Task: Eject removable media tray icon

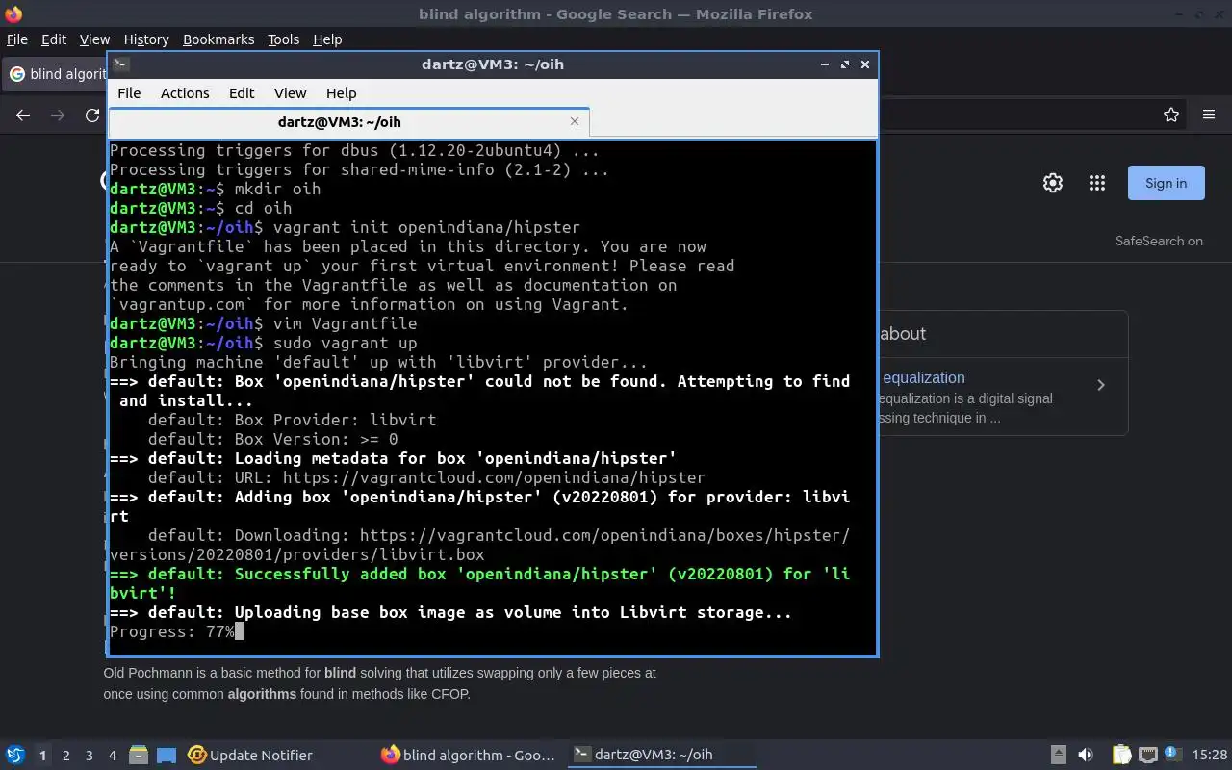Action: pyautogui.click(x=1058, y=756)
